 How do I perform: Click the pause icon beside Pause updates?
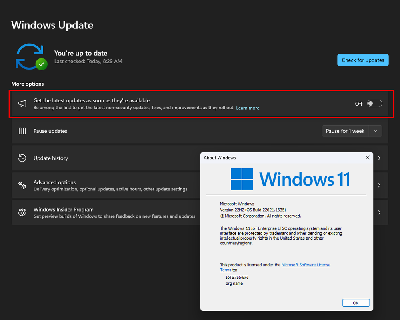22,131
